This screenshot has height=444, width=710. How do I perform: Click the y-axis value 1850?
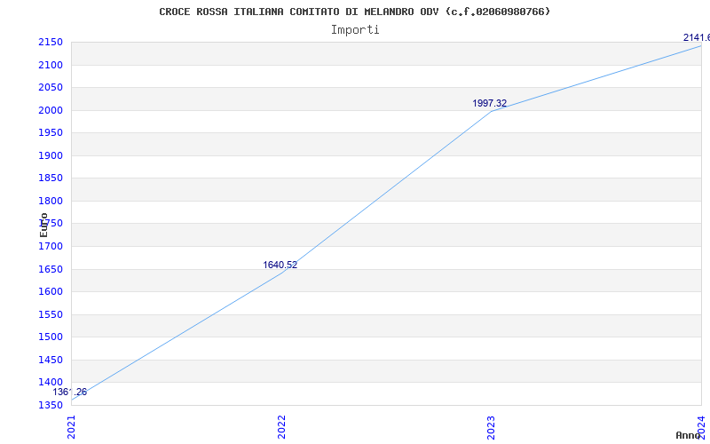tap(51, 178)
